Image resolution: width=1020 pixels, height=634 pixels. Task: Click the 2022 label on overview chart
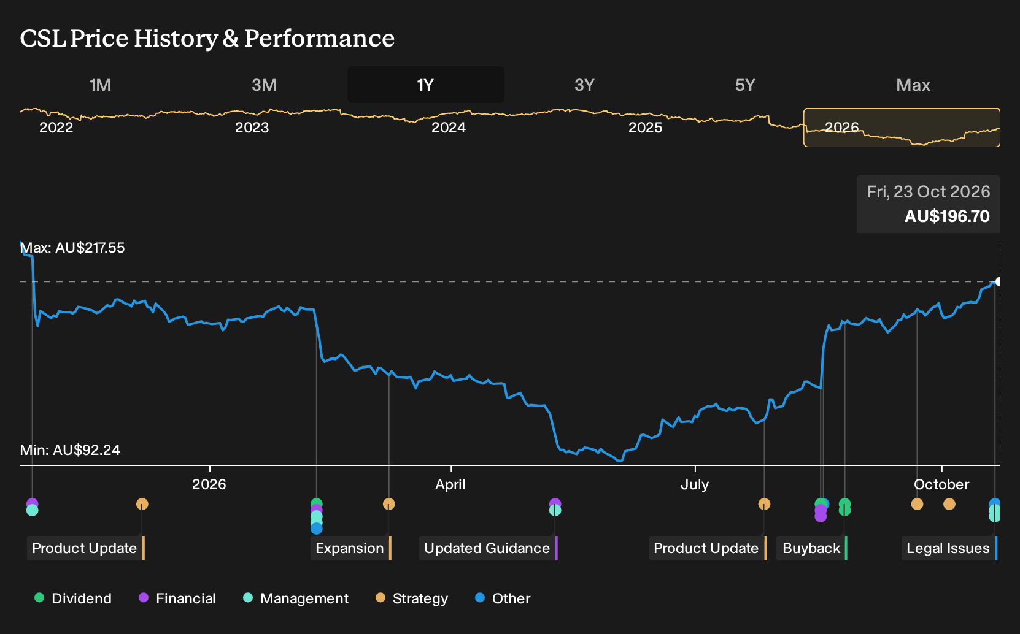56,128
